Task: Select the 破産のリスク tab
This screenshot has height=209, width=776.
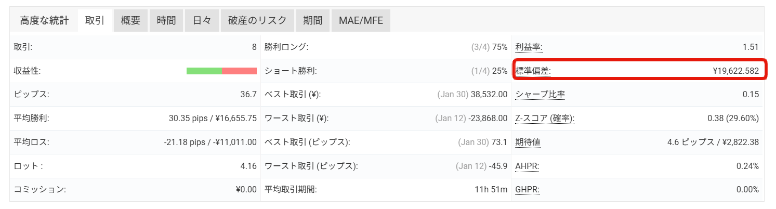Action: (x=257, y=21)
